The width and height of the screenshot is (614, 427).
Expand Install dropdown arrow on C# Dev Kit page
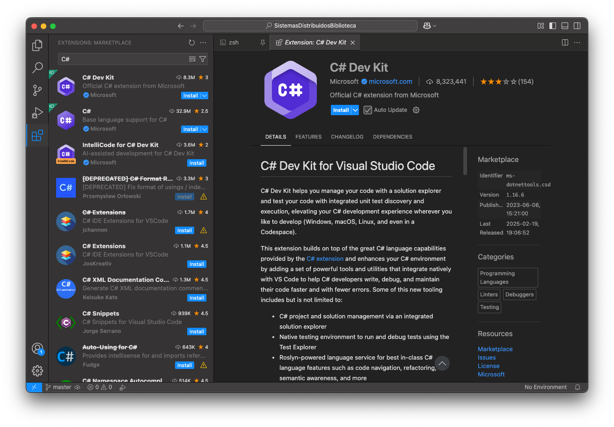click(355, 110)
